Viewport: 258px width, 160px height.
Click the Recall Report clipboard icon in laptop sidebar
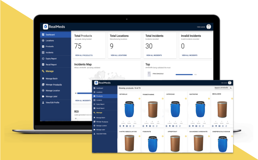(x=43, y=64)
